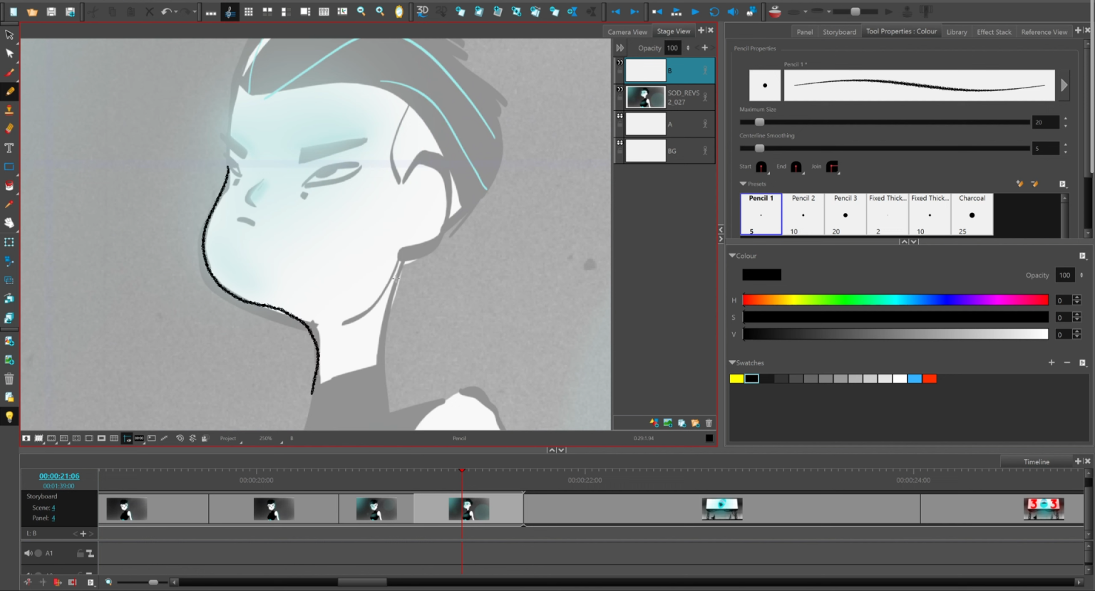Select the Rectangle drawing tool
Image resolution: width=1095 pixels, height=591 pixels.
(9, 166)
